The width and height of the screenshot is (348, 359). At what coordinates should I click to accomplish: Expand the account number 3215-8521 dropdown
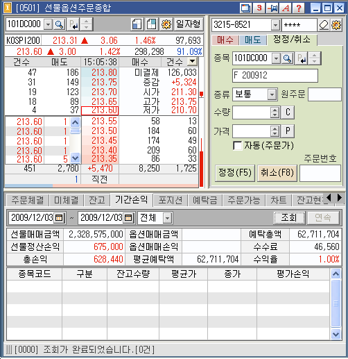click(x=275, y=25)
